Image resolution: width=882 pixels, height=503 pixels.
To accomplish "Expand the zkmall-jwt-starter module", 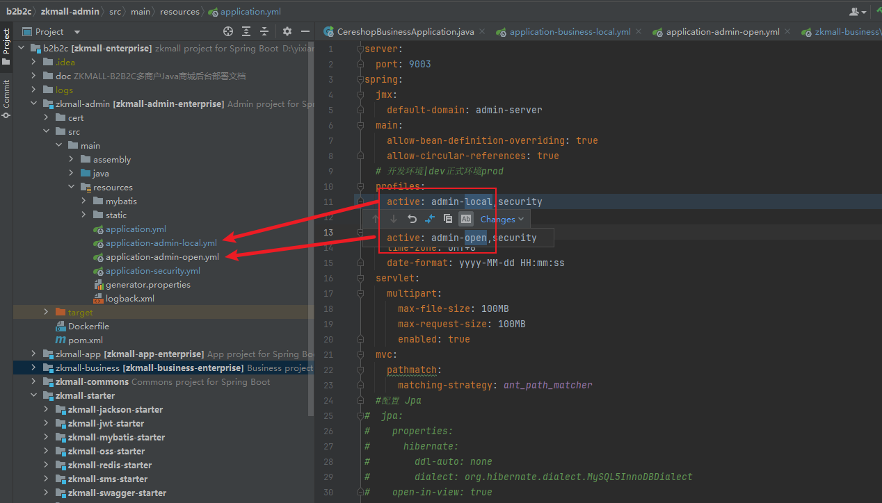I will 47,423.
